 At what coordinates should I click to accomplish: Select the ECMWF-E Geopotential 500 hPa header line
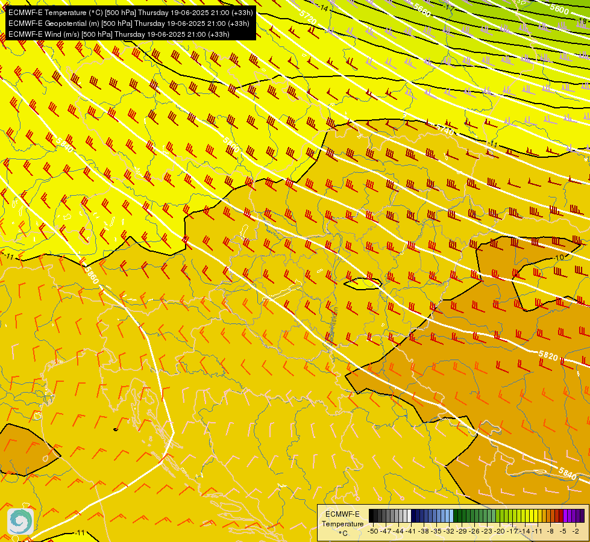tap(129, 23)
